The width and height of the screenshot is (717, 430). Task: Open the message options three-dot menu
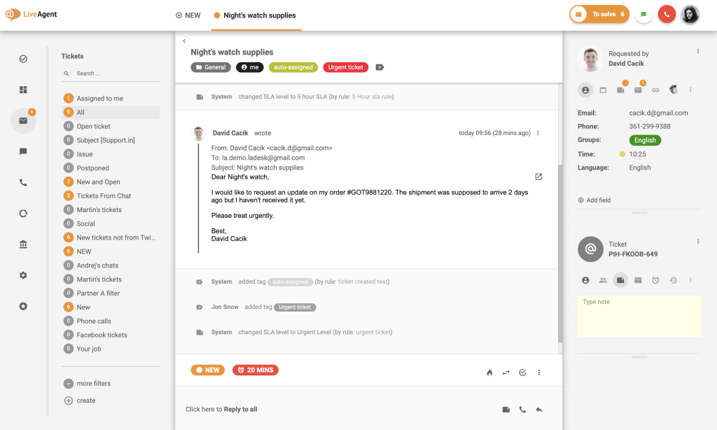click(x=538, y=133)
